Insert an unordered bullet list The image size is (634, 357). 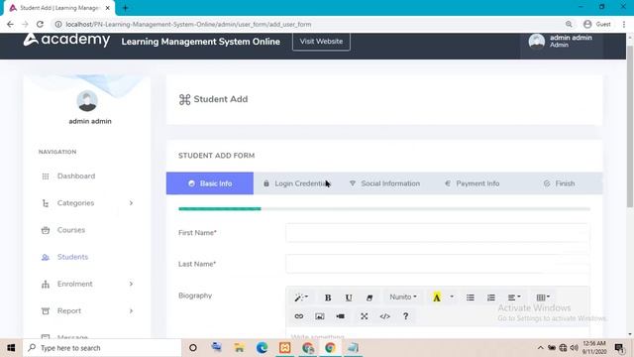(x=471, y=297)
